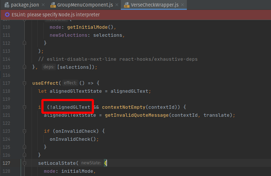
Task: Click the ESLint notification icon
Action: pos(7,15)
